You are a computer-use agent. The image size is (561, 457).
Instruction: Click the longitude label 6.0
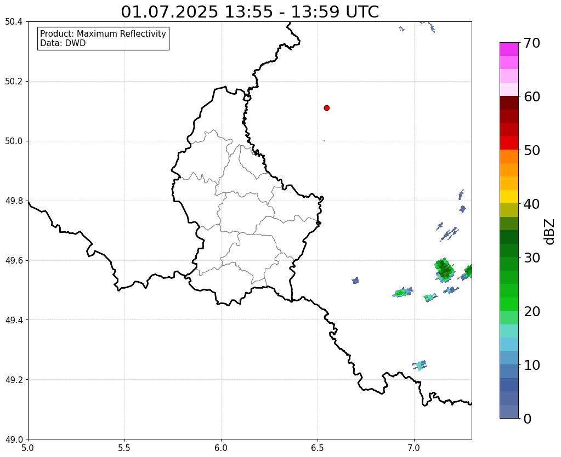click(x=221, y=448)
